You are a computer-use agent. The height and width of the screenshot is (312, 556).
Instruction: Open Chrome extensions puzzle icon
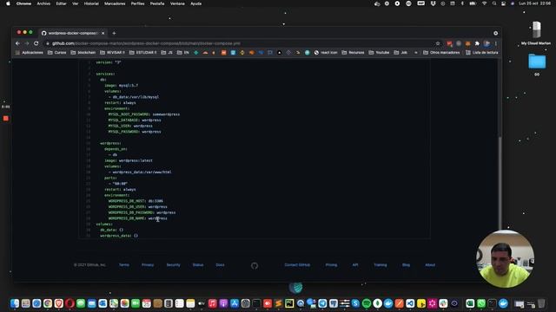coord(477,43)
